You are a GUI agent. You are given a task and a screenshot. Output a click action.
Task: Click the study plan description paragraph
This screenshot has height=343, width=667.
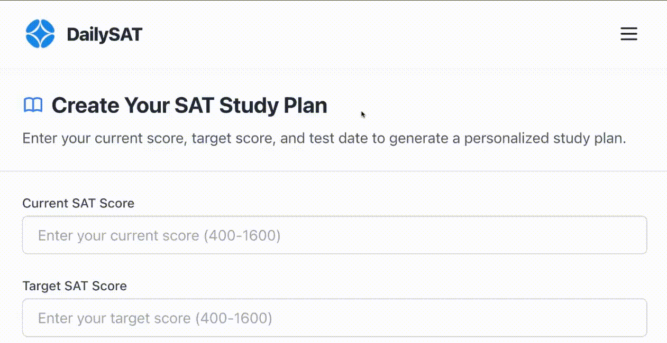pos(324,139)
